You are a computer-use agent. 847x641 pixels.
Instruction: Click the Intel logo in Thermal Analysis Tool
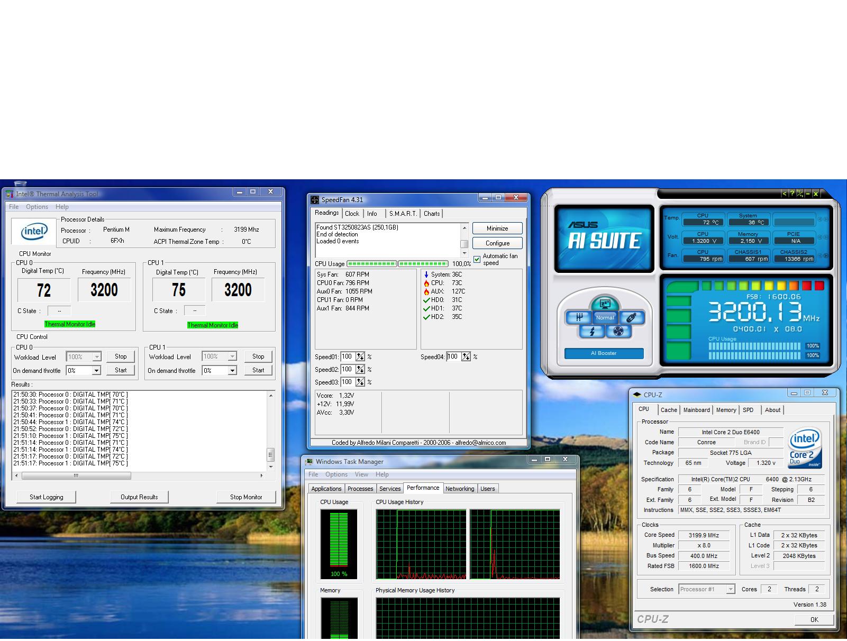(34, 232)
